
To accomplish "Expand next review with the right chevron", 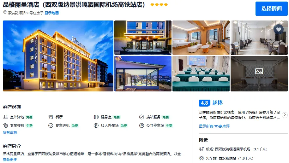I will coord(285,115).
